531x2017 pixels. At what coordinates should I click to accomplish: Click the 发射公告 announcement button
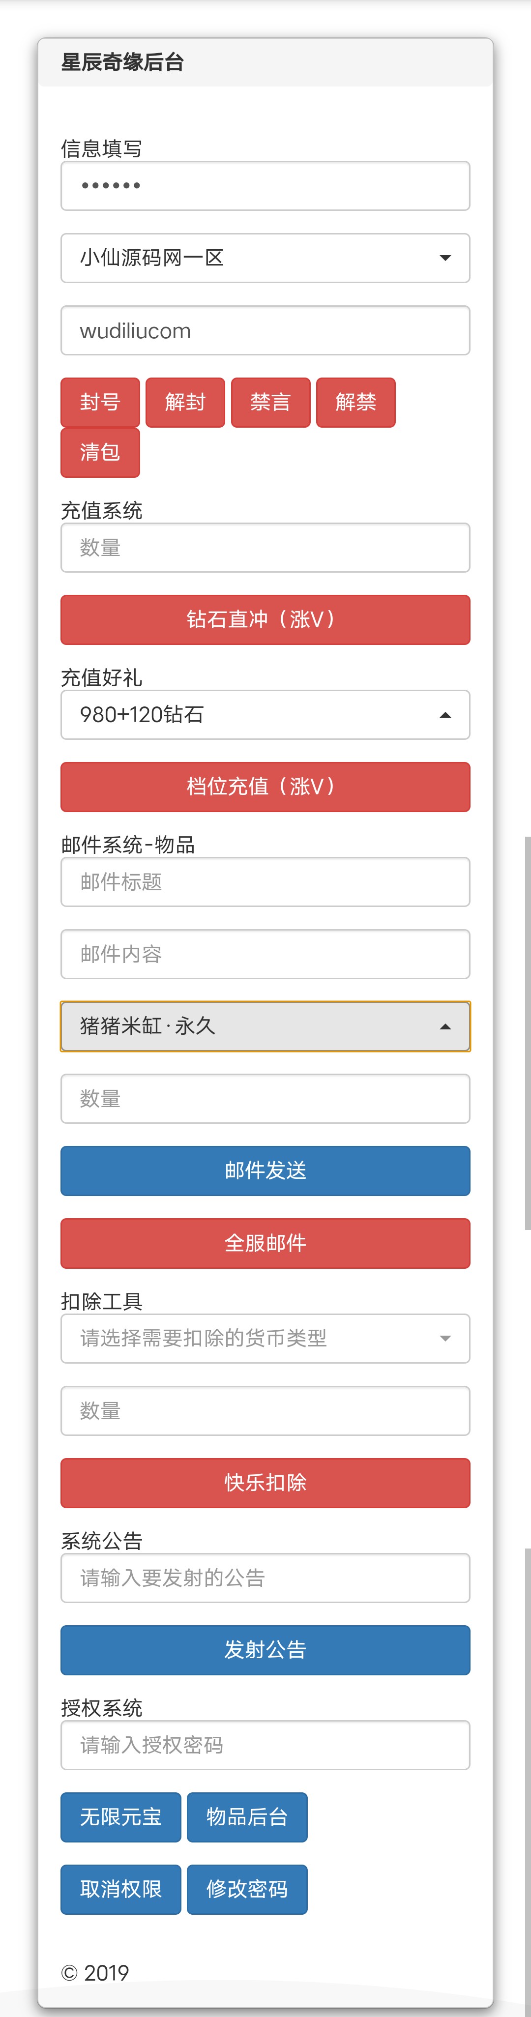point(265,1650)
